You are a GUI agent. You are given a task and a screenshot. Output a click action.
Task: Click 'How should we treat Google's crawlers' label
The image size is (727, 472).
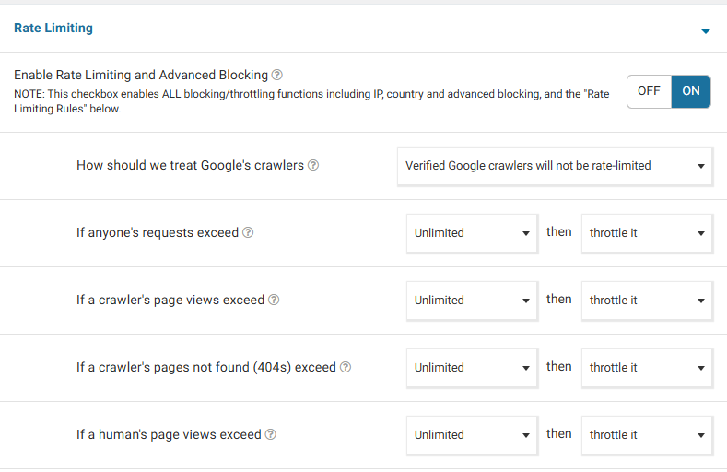190,165
